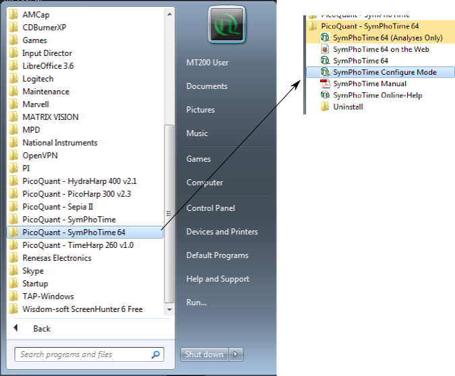Image resolution: width=455 pixels, height=376 pixels.
Task: Go Back to the main Start menu
Action: (42, 328)
